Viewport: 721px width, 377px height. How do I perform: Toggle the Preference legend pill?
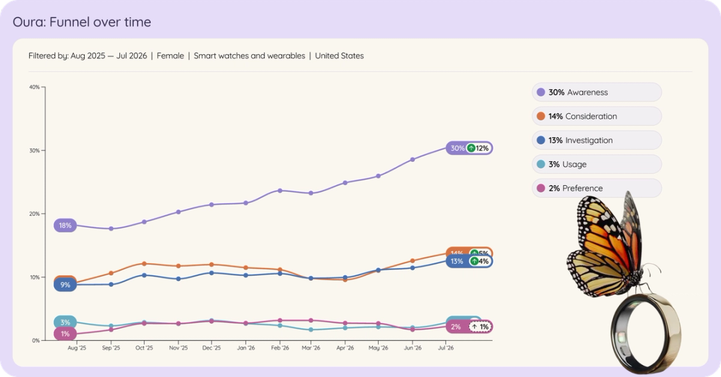coord(596,188)
